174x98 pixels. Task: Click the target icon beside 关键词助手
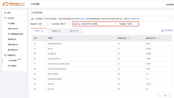coord(5,55)
